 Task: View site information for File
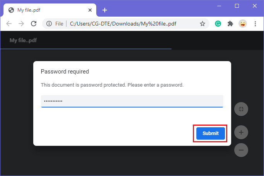click(x=49, y=24)
